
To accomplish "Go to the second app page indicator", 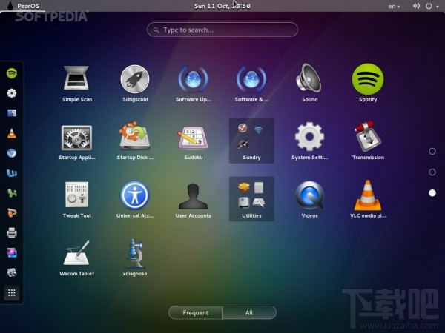I will click(x=432, y=172).
